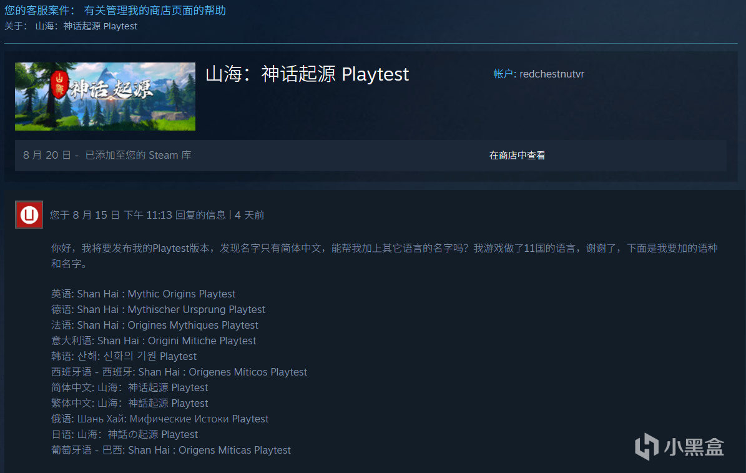Click the Portuguese line 'Origens Míticas Playtest'
Image resolution: width=746 pixels, height=473 pixels.
(x=235, y=450)
